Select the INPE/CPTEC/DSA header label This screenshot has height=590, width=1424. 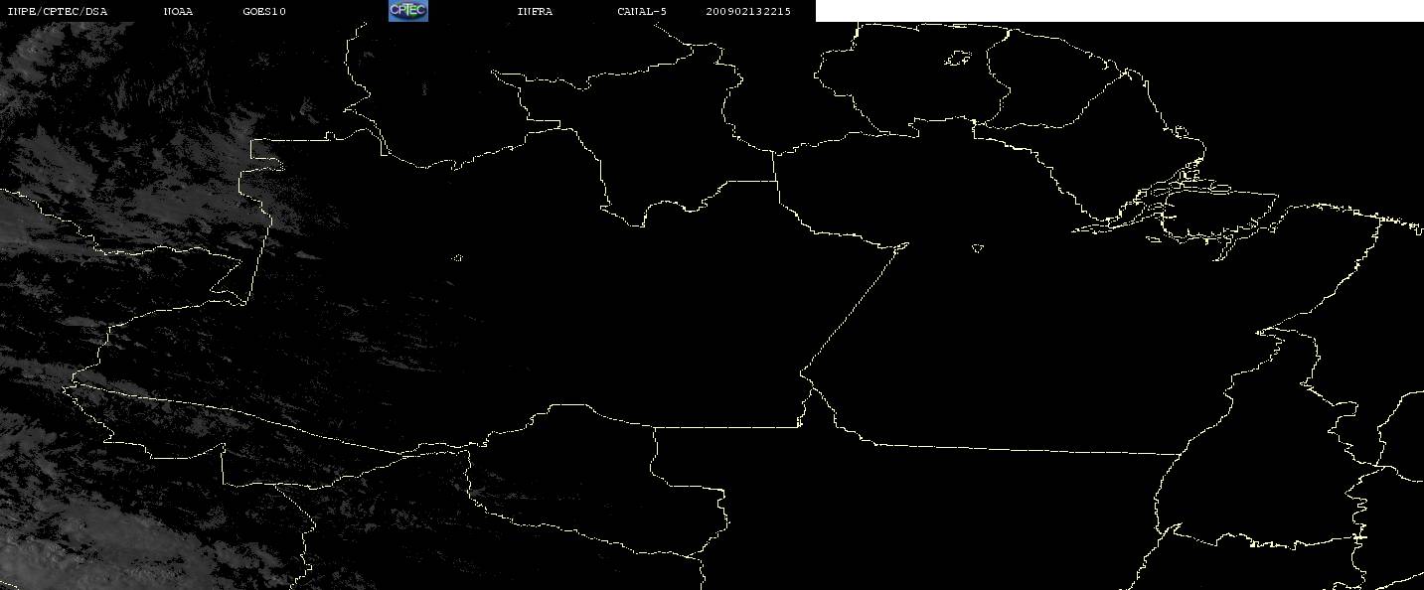pyautogui.click(x=57, y=11)
